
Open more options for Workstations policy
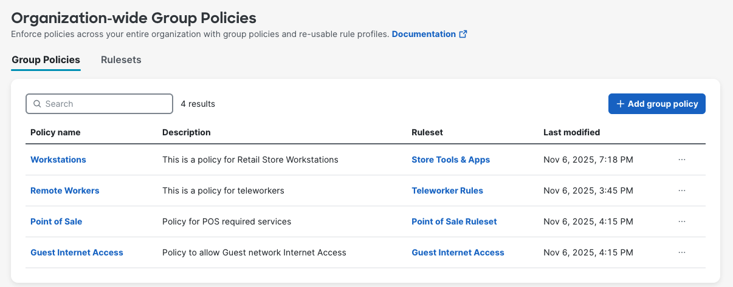(681, 160)
